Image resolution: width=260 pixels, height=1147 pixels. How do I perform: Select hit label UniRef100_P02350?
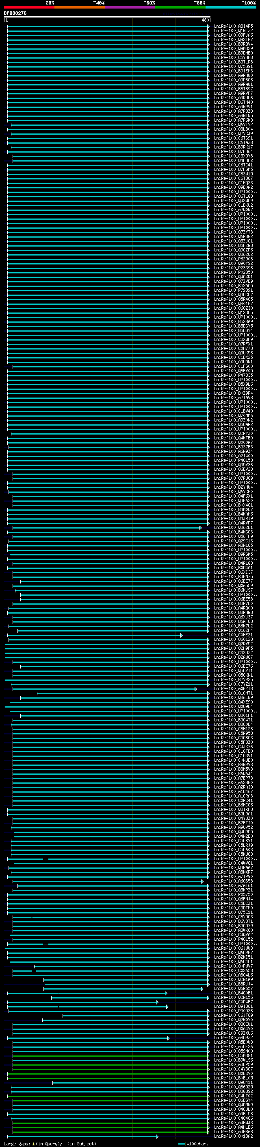pyautogui.click(x=233, y=273)
